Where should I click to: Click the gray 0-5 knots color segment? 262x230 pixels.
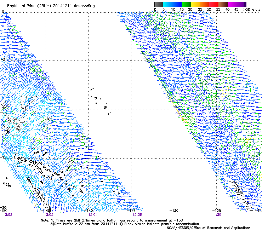159,4
